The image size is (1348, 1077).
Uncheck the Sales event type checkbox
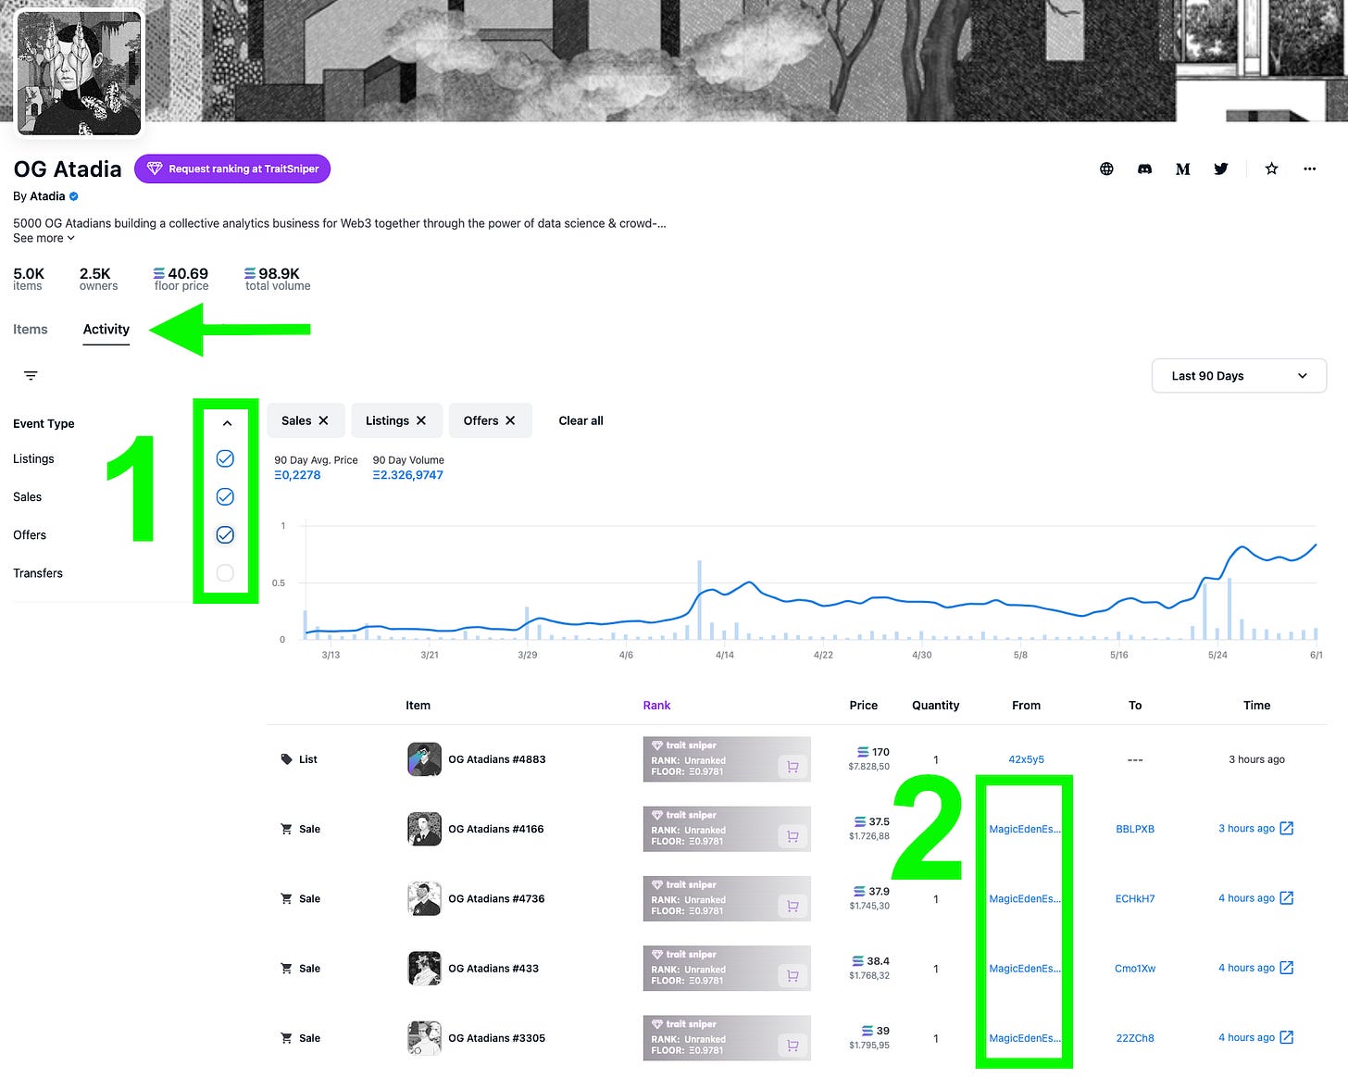[x=225, y=496]
